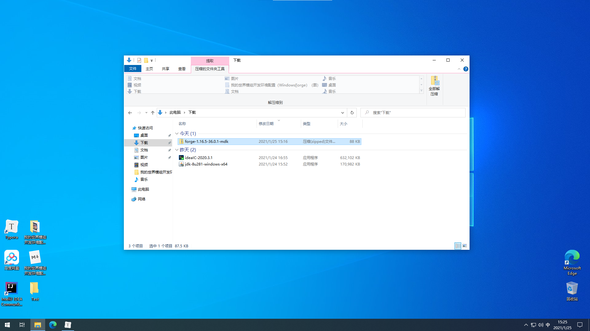Click Properties icon in quick access toolbar
The height and width of the screenshot is (331, 590).
[139, 60]
